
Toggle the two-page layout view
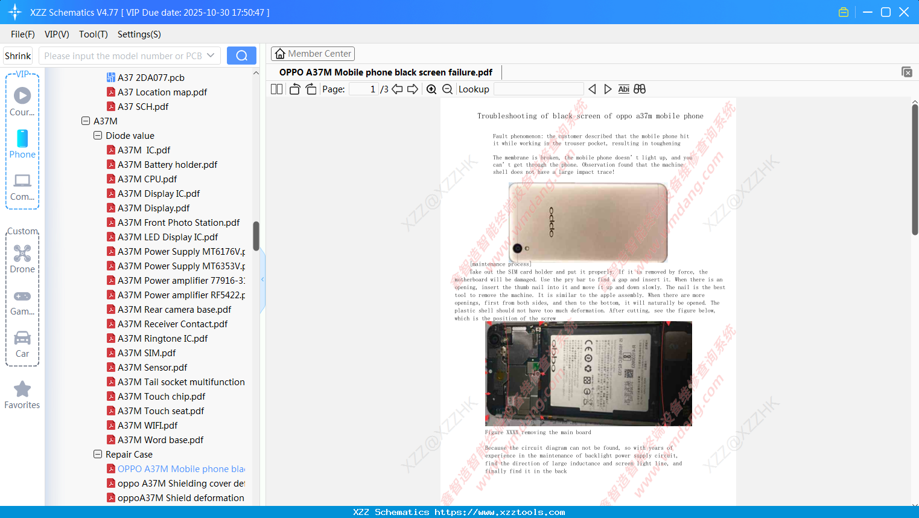[276, 89]
